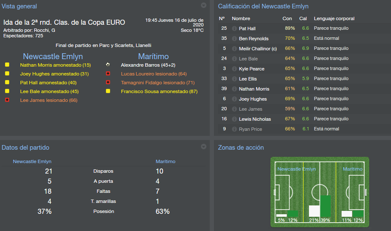Viewport: 391px width, 231px height.
Task: Click the yellow card icon for Francisco Sousa
Action: pos(108,91)
